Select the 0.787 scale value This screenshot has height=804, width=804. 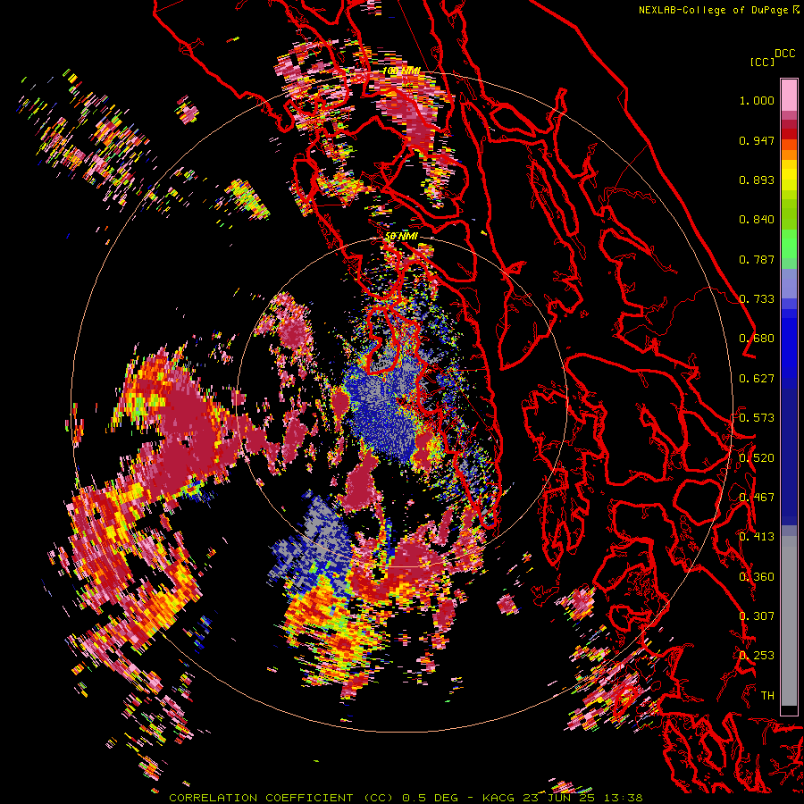pos(757,259)
